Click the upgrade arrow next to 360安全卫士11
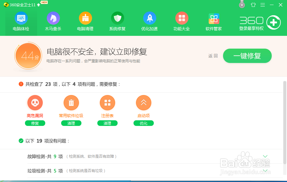The width and height of the screenshot is (287, 182). pos(38,5)
